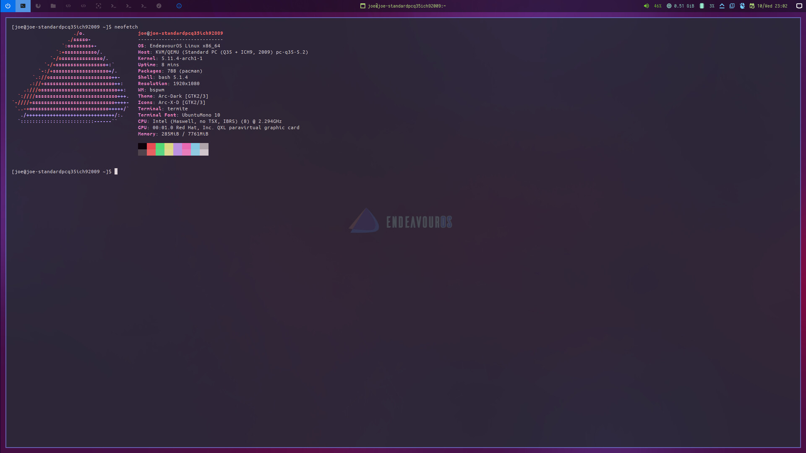Open the screenshot capture workspace icon
Screen dimensions: 806x453
[x=99, y=6]
